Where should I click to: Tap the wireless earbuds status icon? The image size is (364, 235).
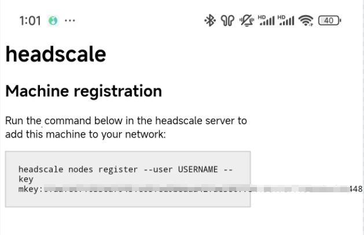227,20
